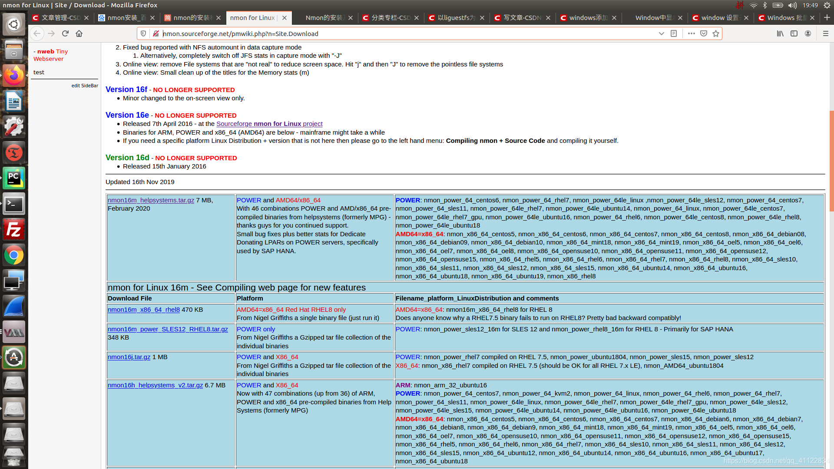This screenshot has width=834, height=469.
Task: Reload the current page
Action: (65, 33)
